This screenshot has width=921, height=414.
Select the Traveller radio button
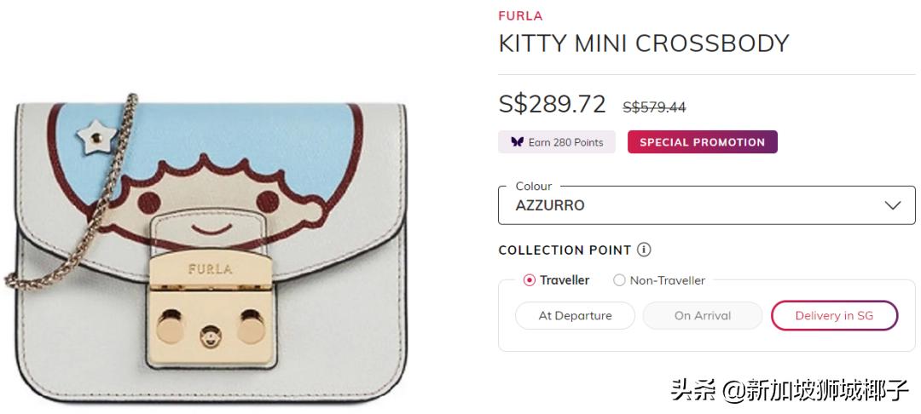pos(530,280)
